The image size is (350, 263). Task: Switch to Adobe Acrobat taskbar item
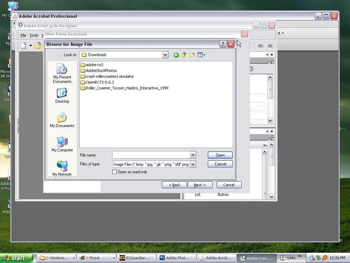[216, 258]
